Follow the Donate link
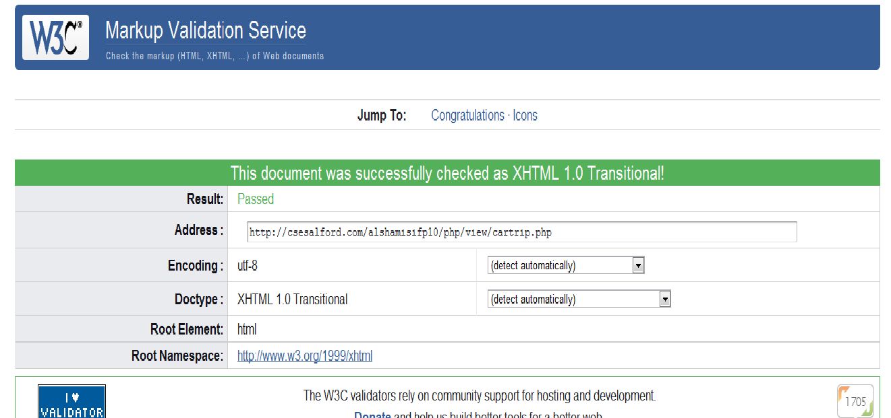This screenshot has width=891, height=418. pyautogui.click(x=372, y=415)
